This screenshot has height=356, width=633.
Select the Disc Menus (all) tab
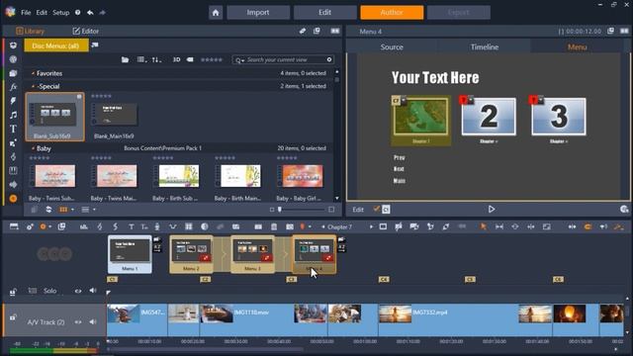55,45
